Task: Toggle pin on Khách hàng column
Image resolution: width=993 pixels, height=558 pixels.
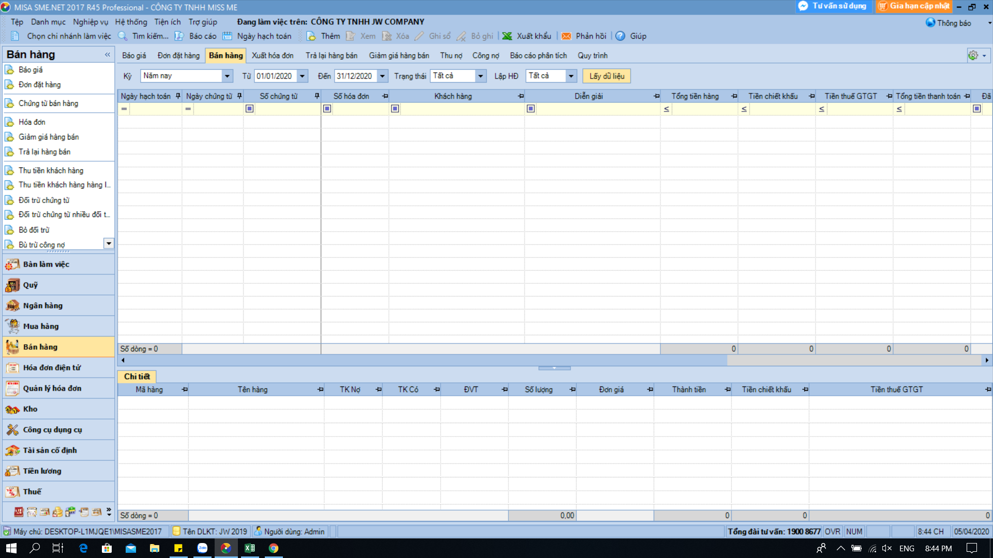Action: 521,96
